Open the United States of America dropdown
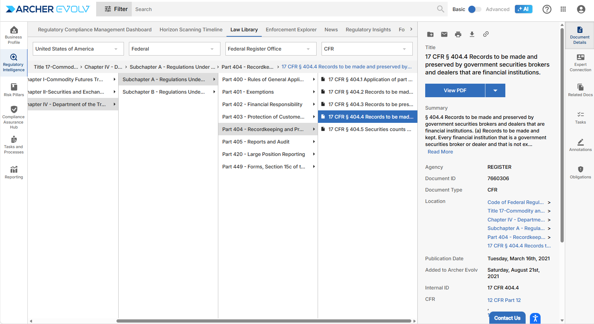This screenshot has height=324, width=594. 78,49
